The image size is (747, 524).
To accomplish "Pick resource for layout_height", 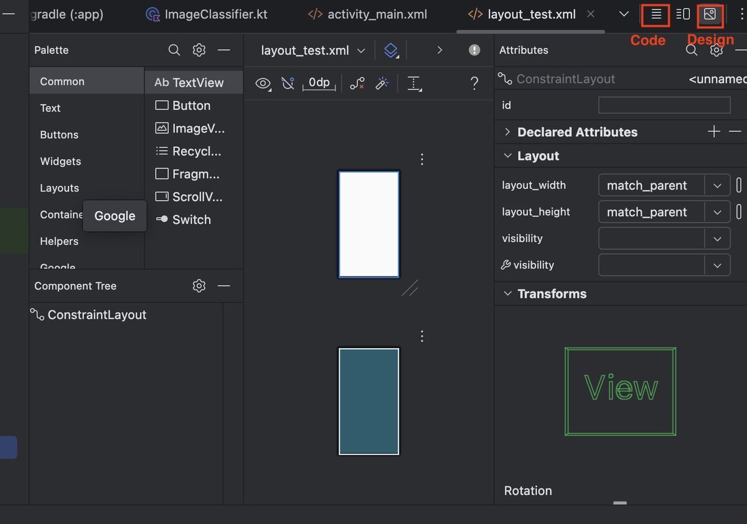I will click(x=739, y=212).
